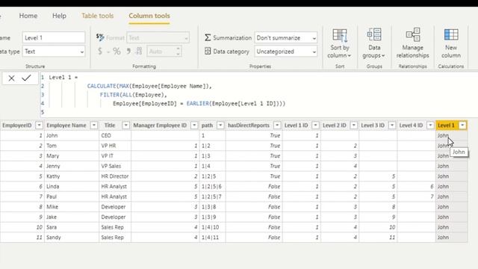Image resolution: width=478 pixels, height=269 pixels.
Task: Open Manager Employee ID filter dropdown
Action: pos(194,126)
